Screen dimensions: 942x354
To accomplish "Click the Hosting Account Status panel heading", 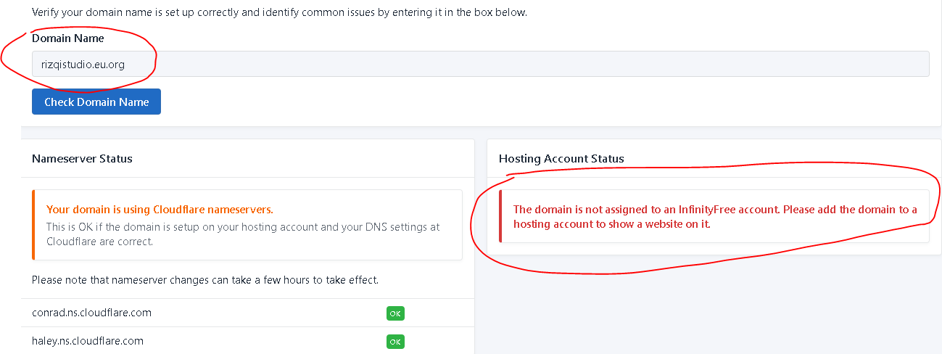I will click(561, 158).
